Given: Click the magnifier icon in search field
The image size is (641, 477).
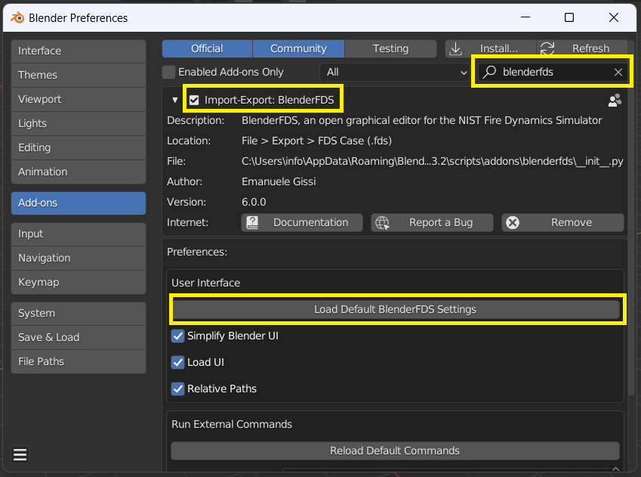Looking at the screenshot, I should click(x=489, y=72).
